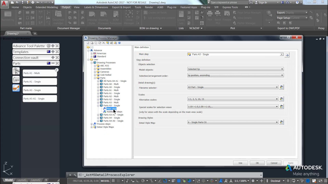The height and width of the screenshot is (184, 328).
Task: Click the flag icon on Parts palette
Action: pyautogui.click(x=48, y=63)
